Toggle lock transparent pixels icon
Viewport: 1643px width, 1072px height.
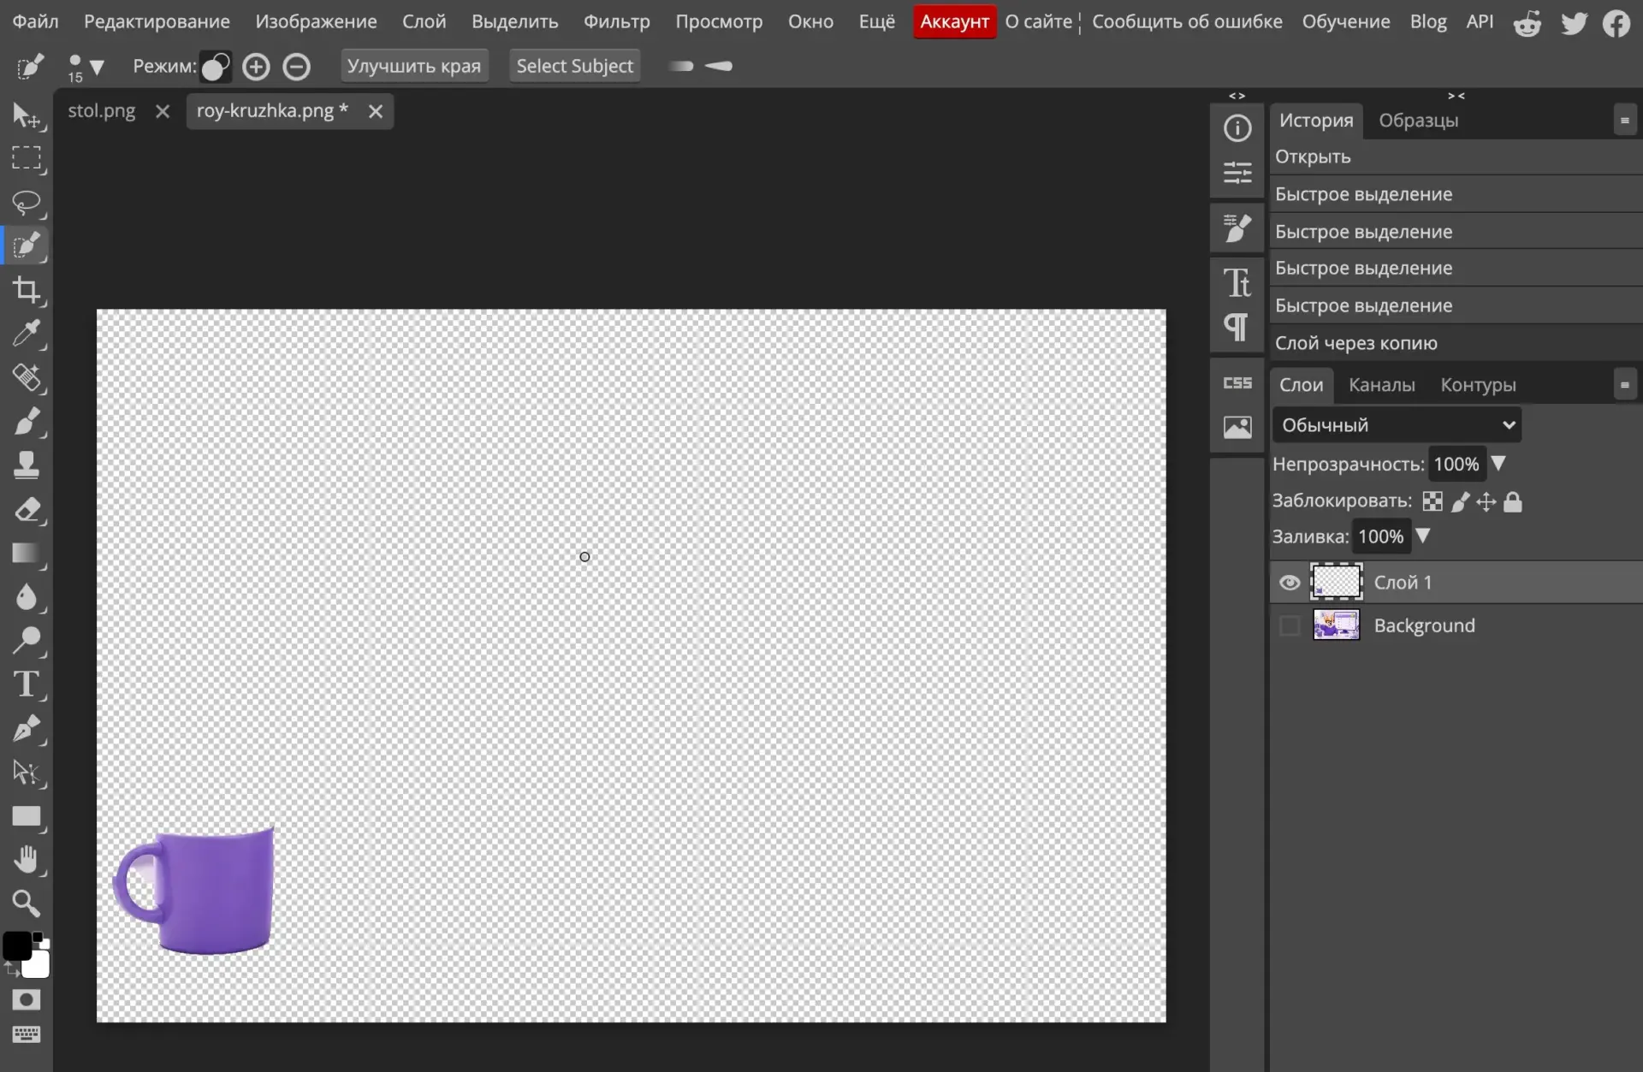pyautogui.click(x=1432, y=502)
